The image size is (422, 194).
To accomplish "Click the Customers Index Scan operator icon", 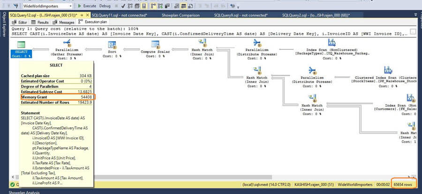I will coord(411,98).
